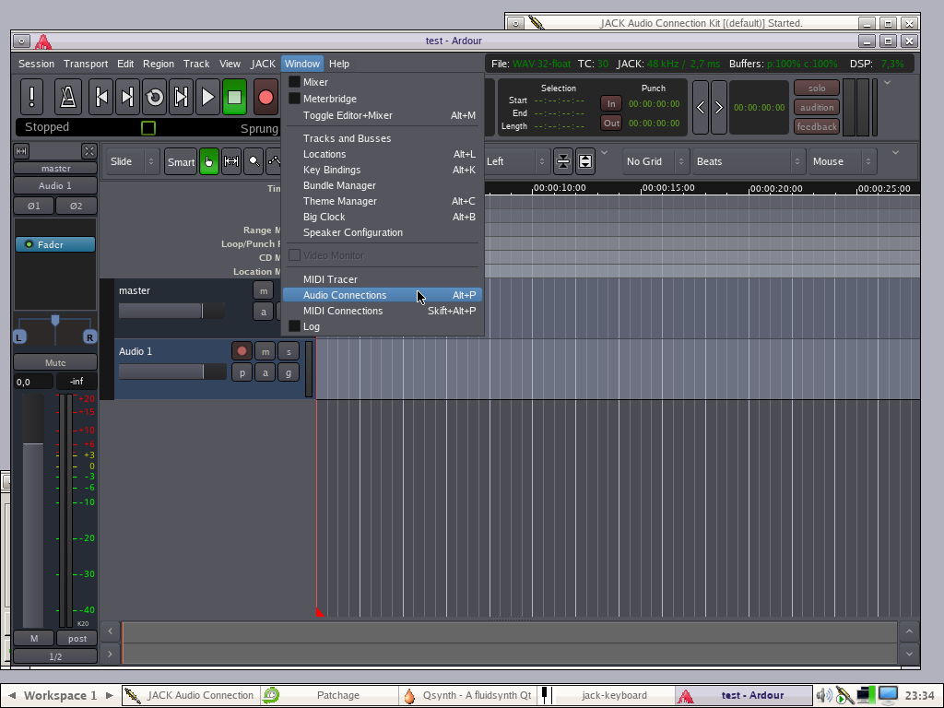Arm the Audio 1 track for recording
This screenshot has width=944, height=708.
(x=242, y=350)
